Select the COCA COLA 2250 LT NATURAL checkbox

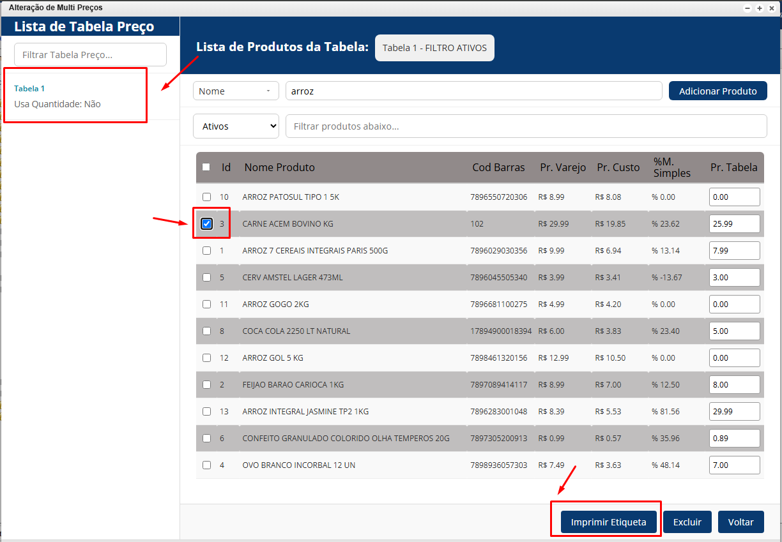pos(206,331)
